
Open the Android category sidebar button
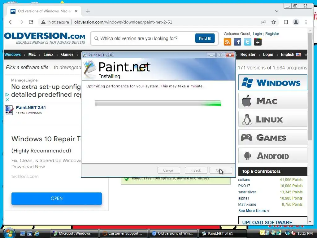(x=273, y=156)
